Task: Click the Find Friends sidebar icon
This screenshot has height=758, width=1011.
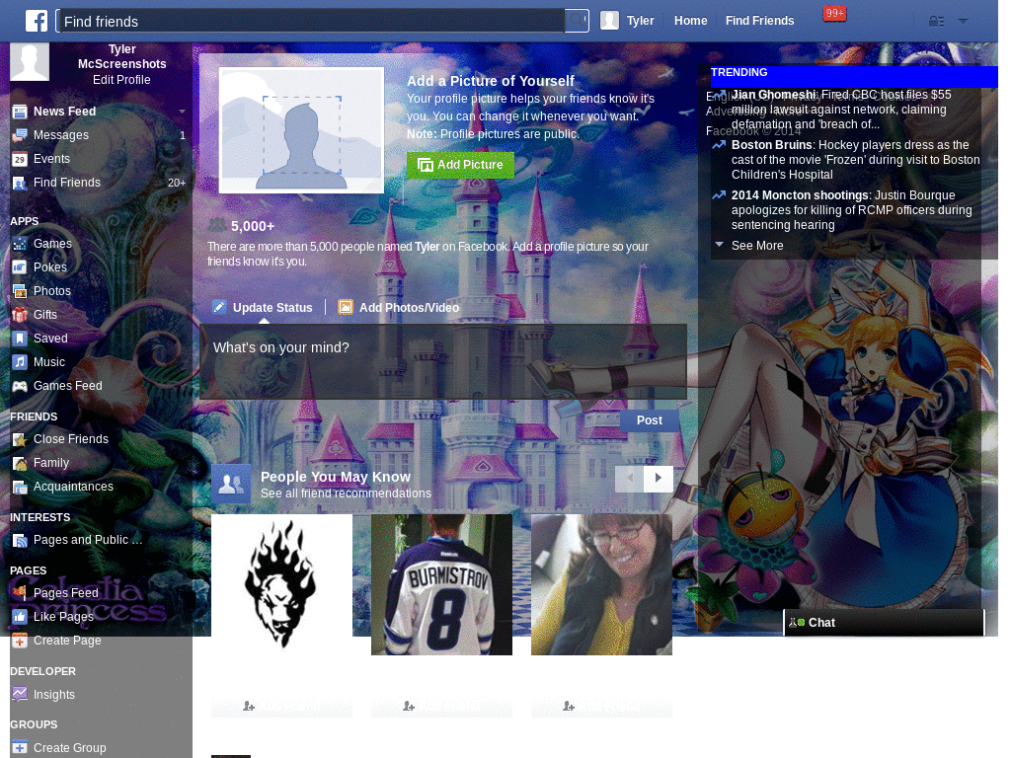Action: coord(20,183)
